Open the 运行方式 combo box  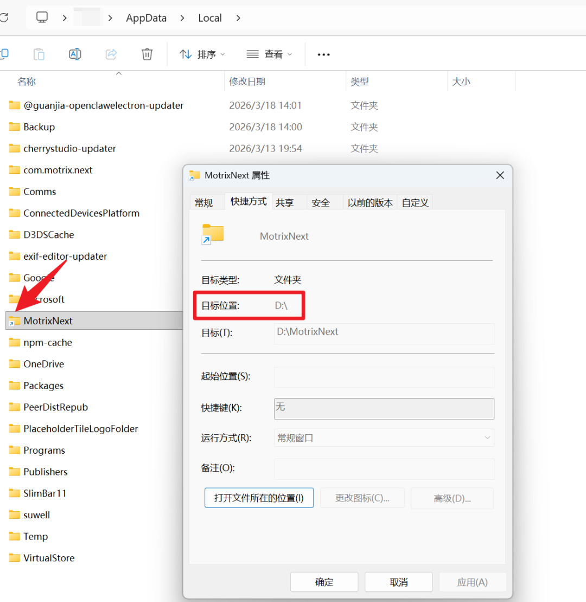(384, 438)
